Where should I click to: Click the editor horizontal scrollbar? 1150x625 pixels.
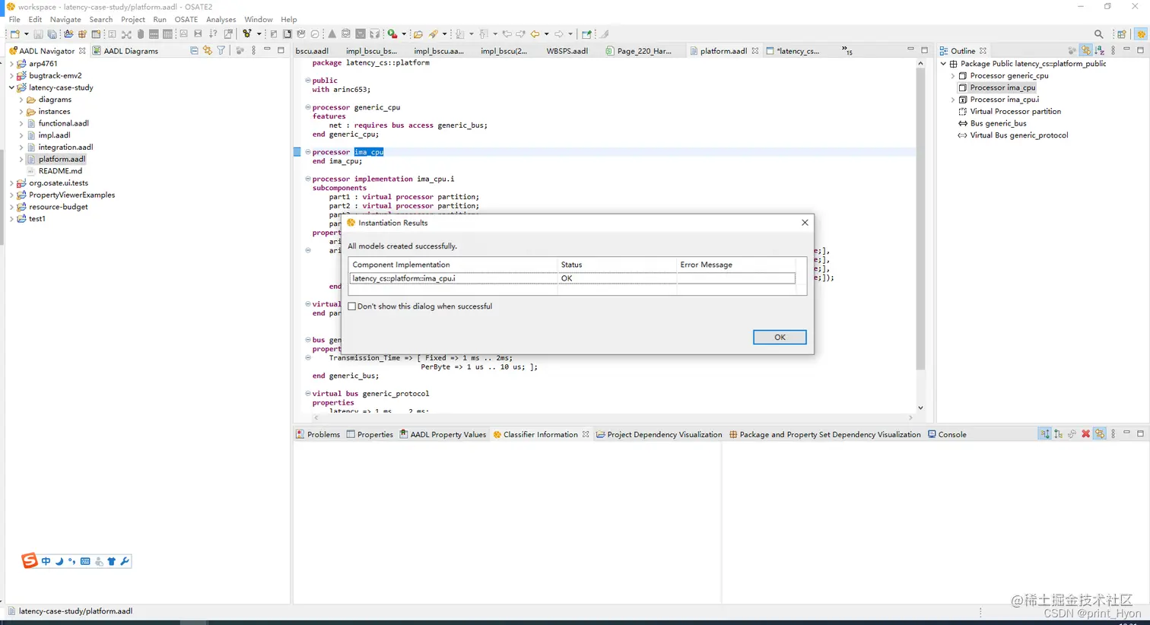(x=613, y=417)
